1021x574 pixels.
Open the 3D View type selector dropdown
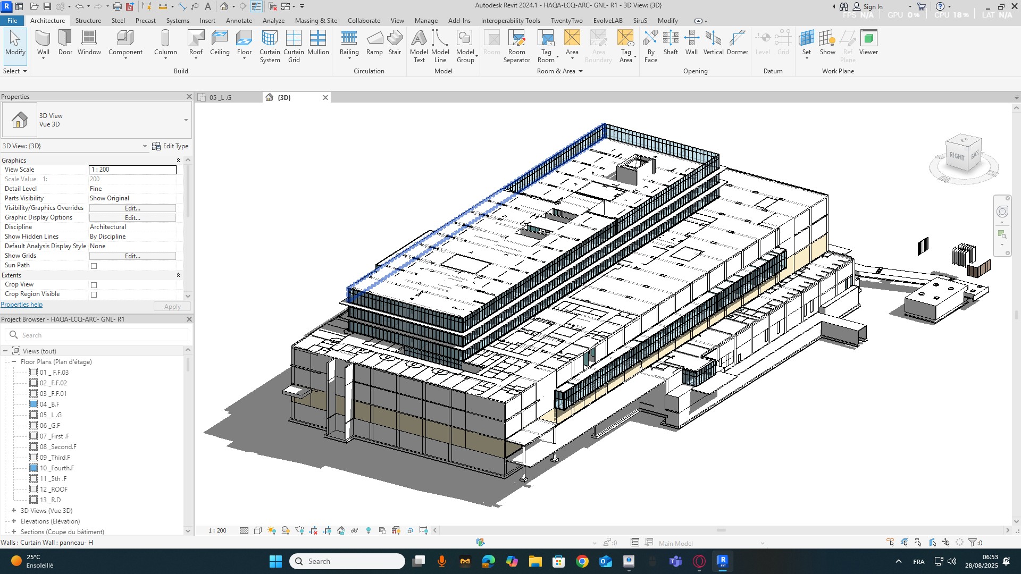pyautogui.click(x=186, y=120)
